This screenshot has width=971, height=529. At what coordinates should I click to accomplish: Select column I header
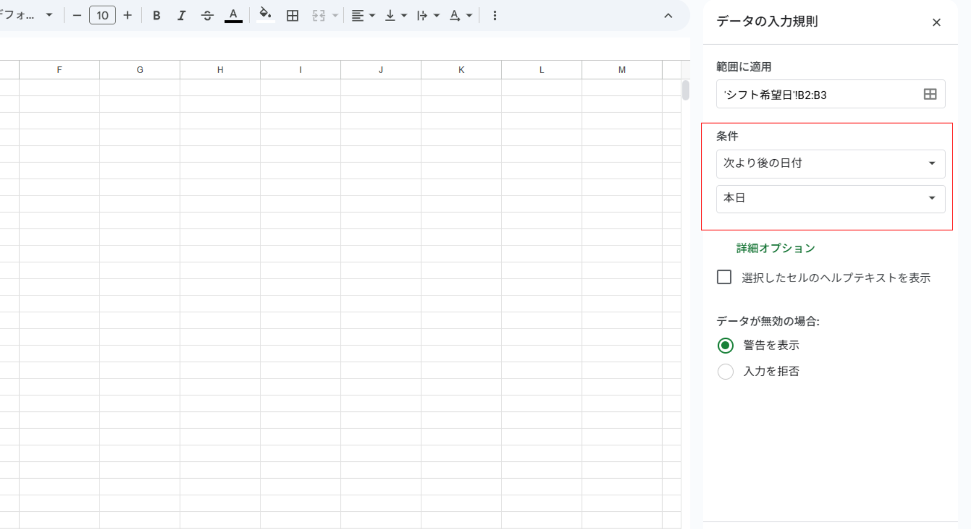tap(301, 70)
